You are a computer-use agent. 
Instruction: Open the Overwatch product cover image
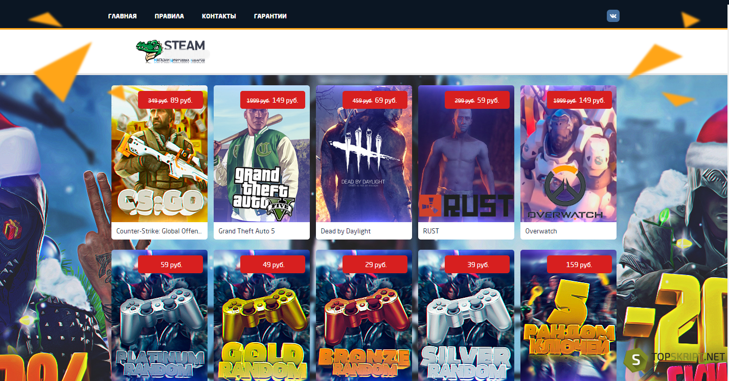[568, 154]
